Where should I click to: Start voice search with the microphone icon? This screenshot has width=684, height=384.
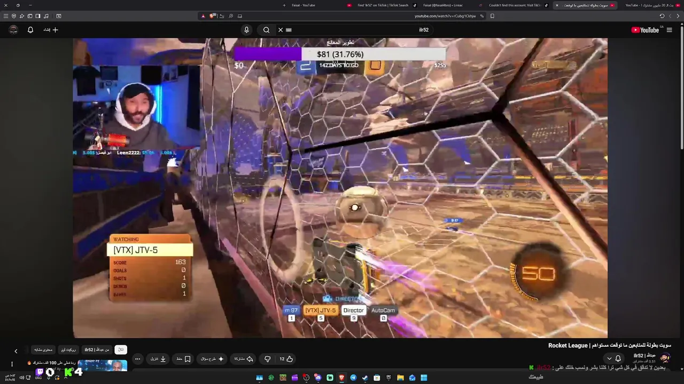point(246,30)
